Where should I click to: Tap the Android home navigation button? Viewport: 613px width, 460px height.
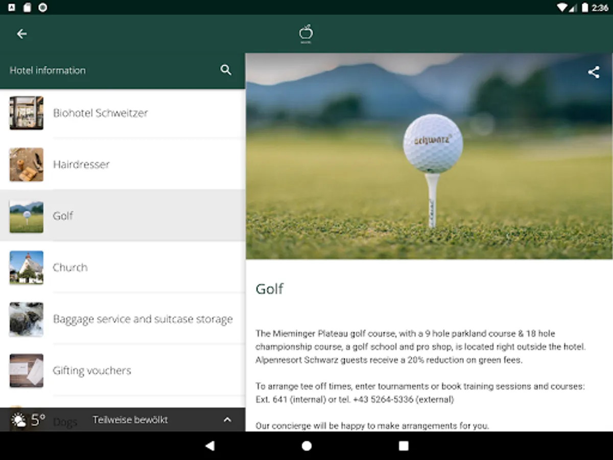306,446
